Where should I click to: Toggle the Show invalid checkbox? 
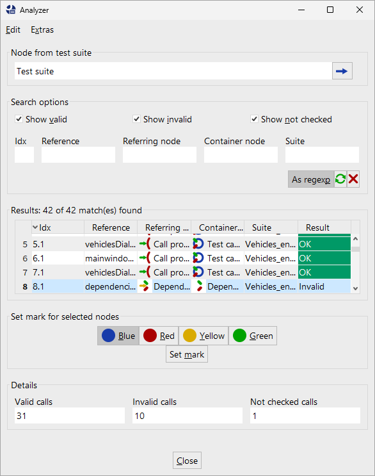136,119
